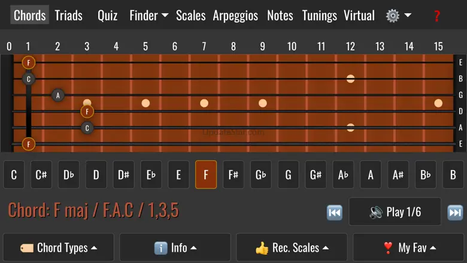Toggle the B♭ root note key
467x263 pixels.
[426, 175]
